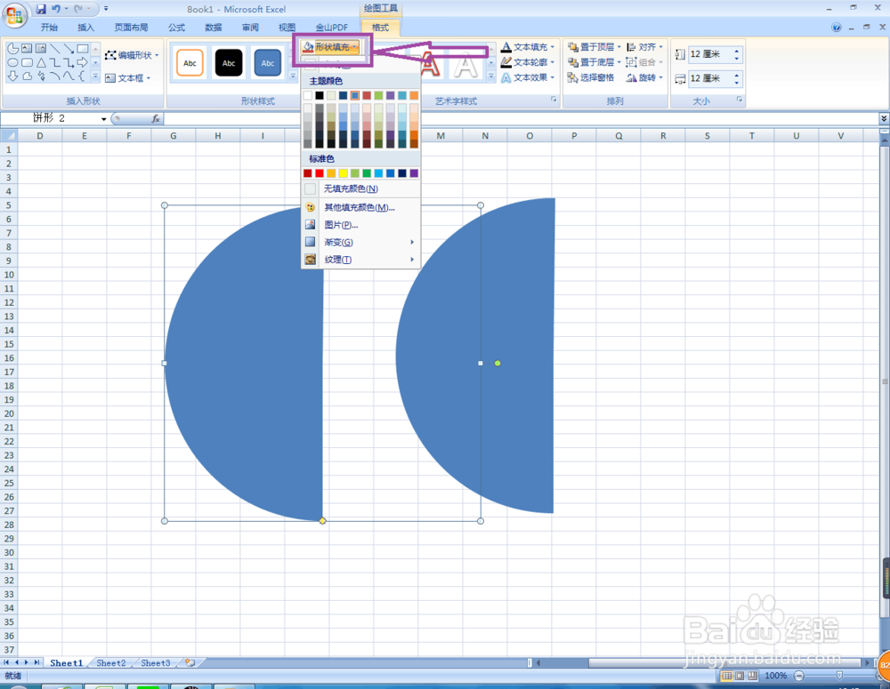
Task: Select the oval shape in shapes gallery
Action: pos(12,63)
